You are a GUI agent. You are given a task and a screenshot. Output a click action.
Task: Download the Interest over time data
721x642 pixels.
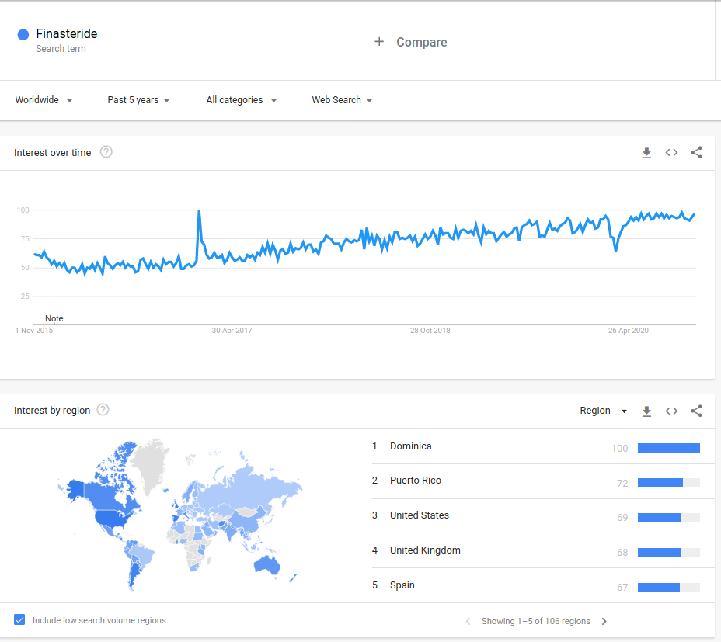646,153
